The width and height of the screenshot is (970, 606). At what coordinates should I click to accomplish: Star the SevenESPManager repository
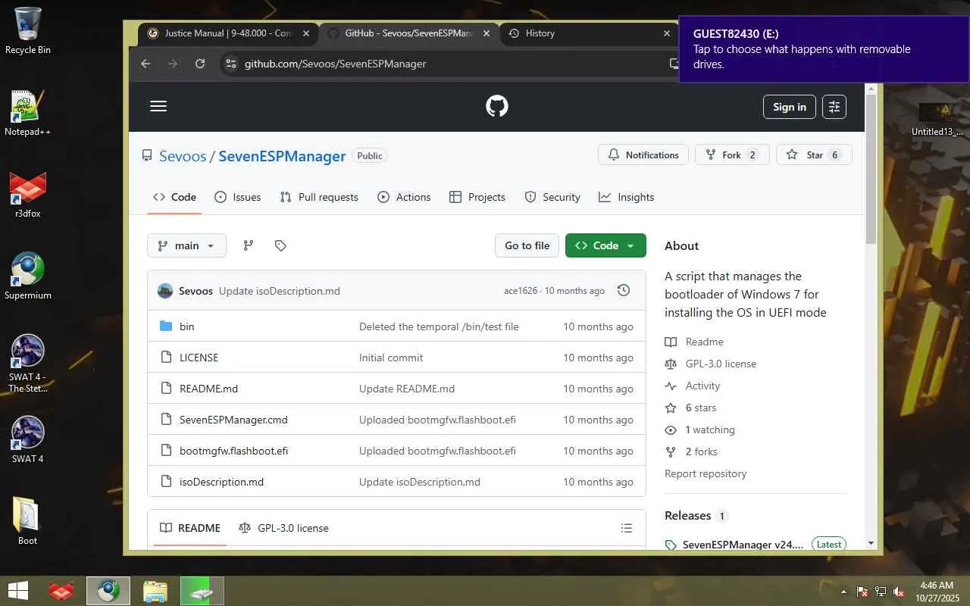click(815, 155)
